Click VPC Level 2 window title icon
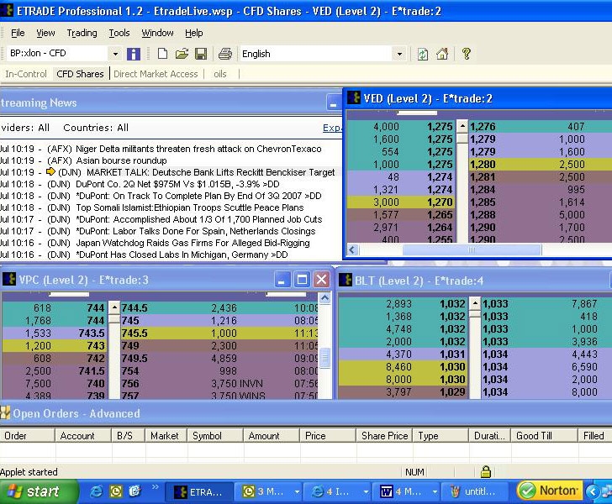Screen dimensions: 612x504 9,280
